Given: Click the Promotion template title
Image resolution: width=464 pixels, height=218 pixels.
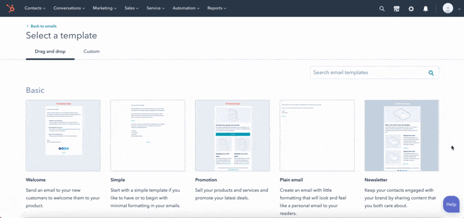Looking at the screenshot, I should [206, 180].
